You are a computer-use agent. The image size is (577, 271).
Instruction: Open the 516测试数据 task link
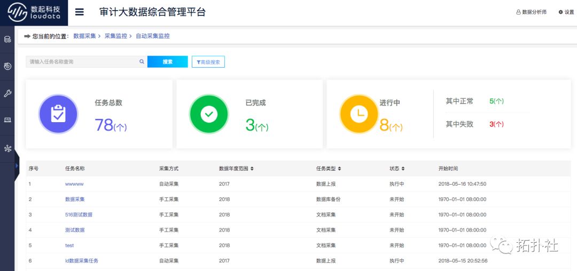(x=79, y=215)
